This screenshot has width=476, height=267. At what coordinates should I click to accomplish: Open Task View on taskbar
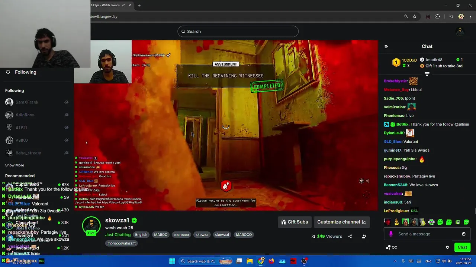[239, 261]
